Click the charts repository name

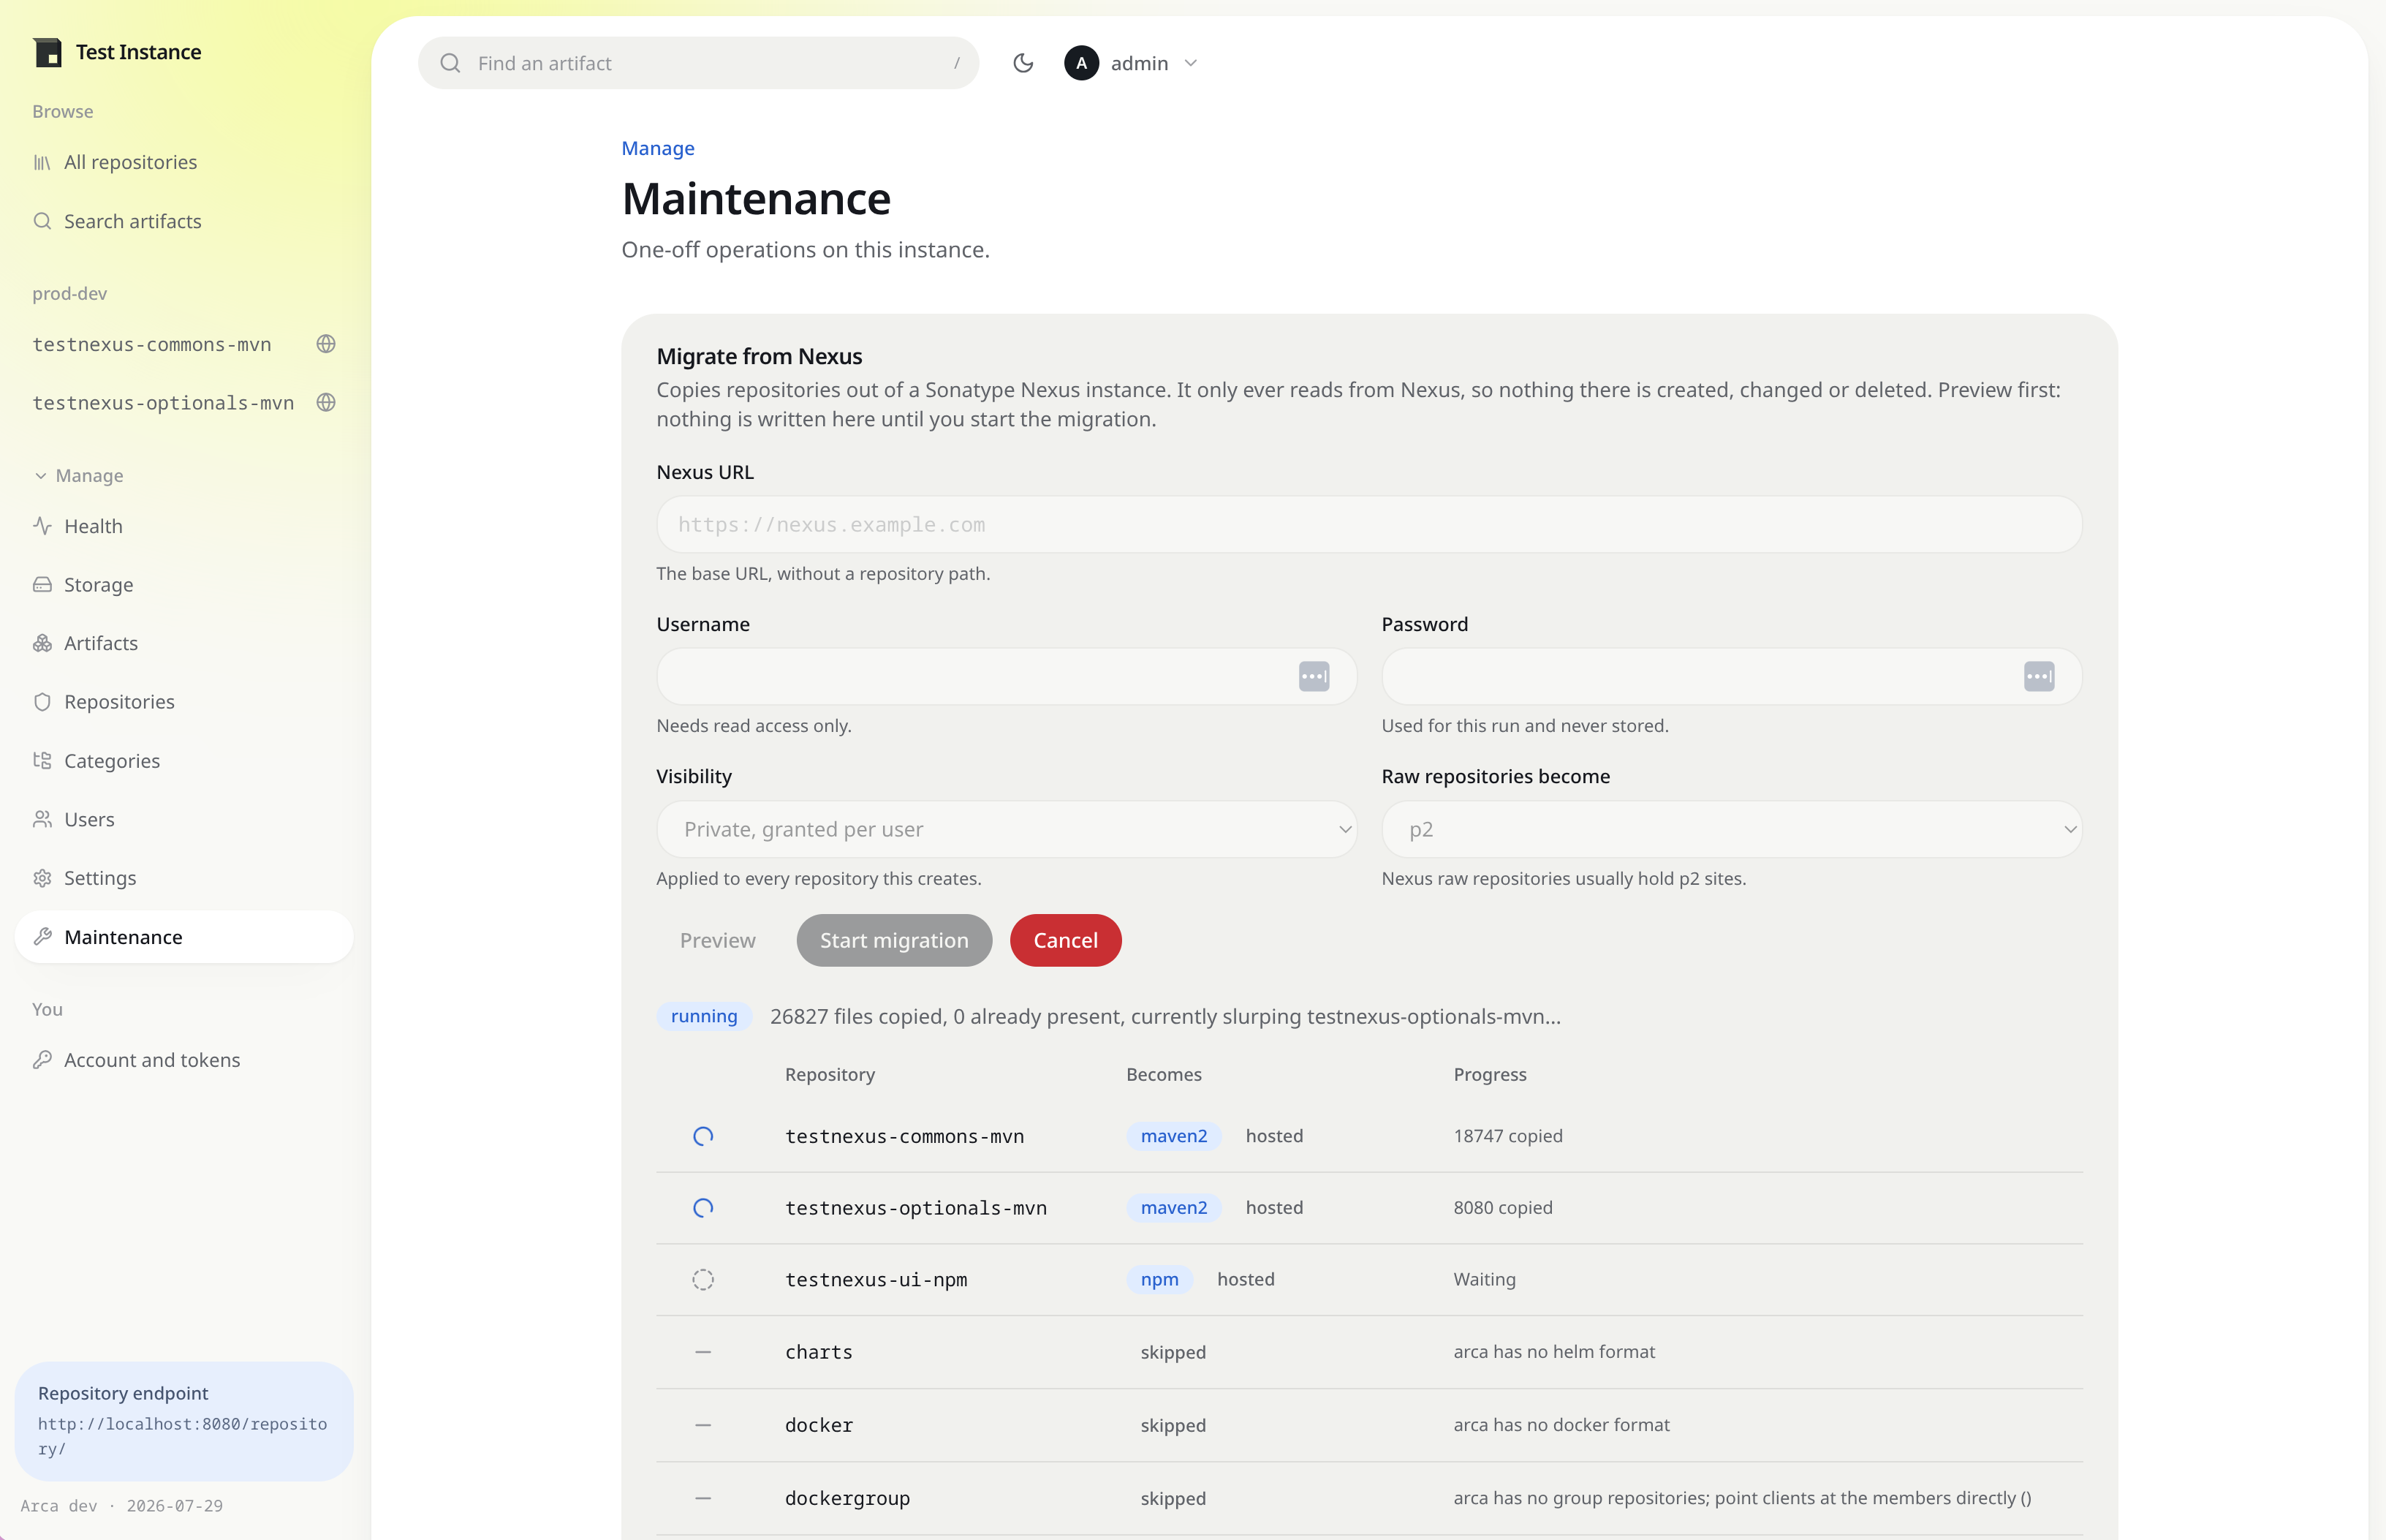(x=819, y=1352)
